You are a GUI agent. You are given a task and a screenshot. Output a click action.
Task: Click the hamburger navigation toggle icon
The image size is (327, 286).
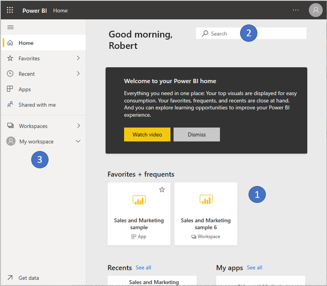click(11, 27)
